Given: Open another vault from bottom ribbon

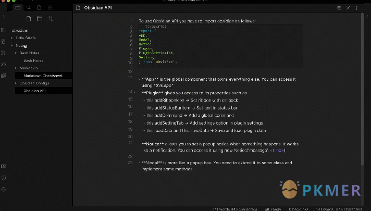Looking at the screenshot, I should pos(3,166).
